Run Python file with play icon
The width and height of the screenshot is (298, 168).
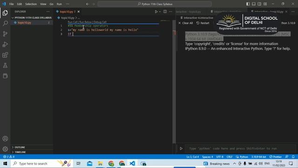pos(156,12)
